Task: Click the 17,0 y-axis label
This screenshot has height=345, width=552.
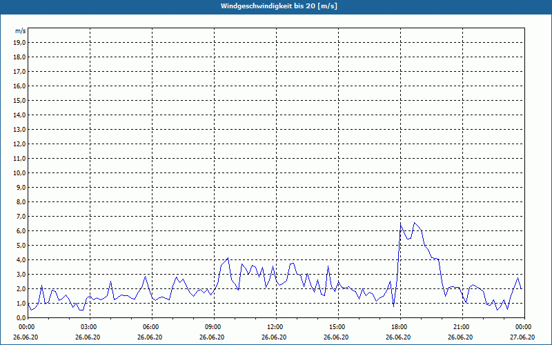Action: tap(19, 72)
